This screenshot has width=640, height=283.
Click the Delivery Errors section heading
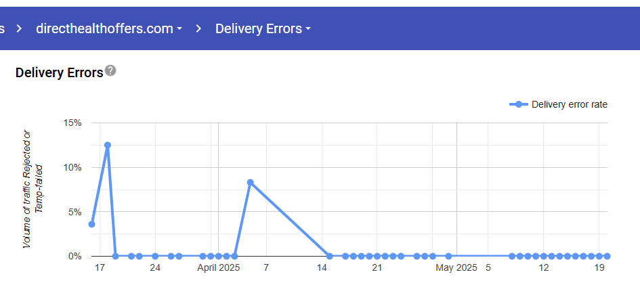59,71
